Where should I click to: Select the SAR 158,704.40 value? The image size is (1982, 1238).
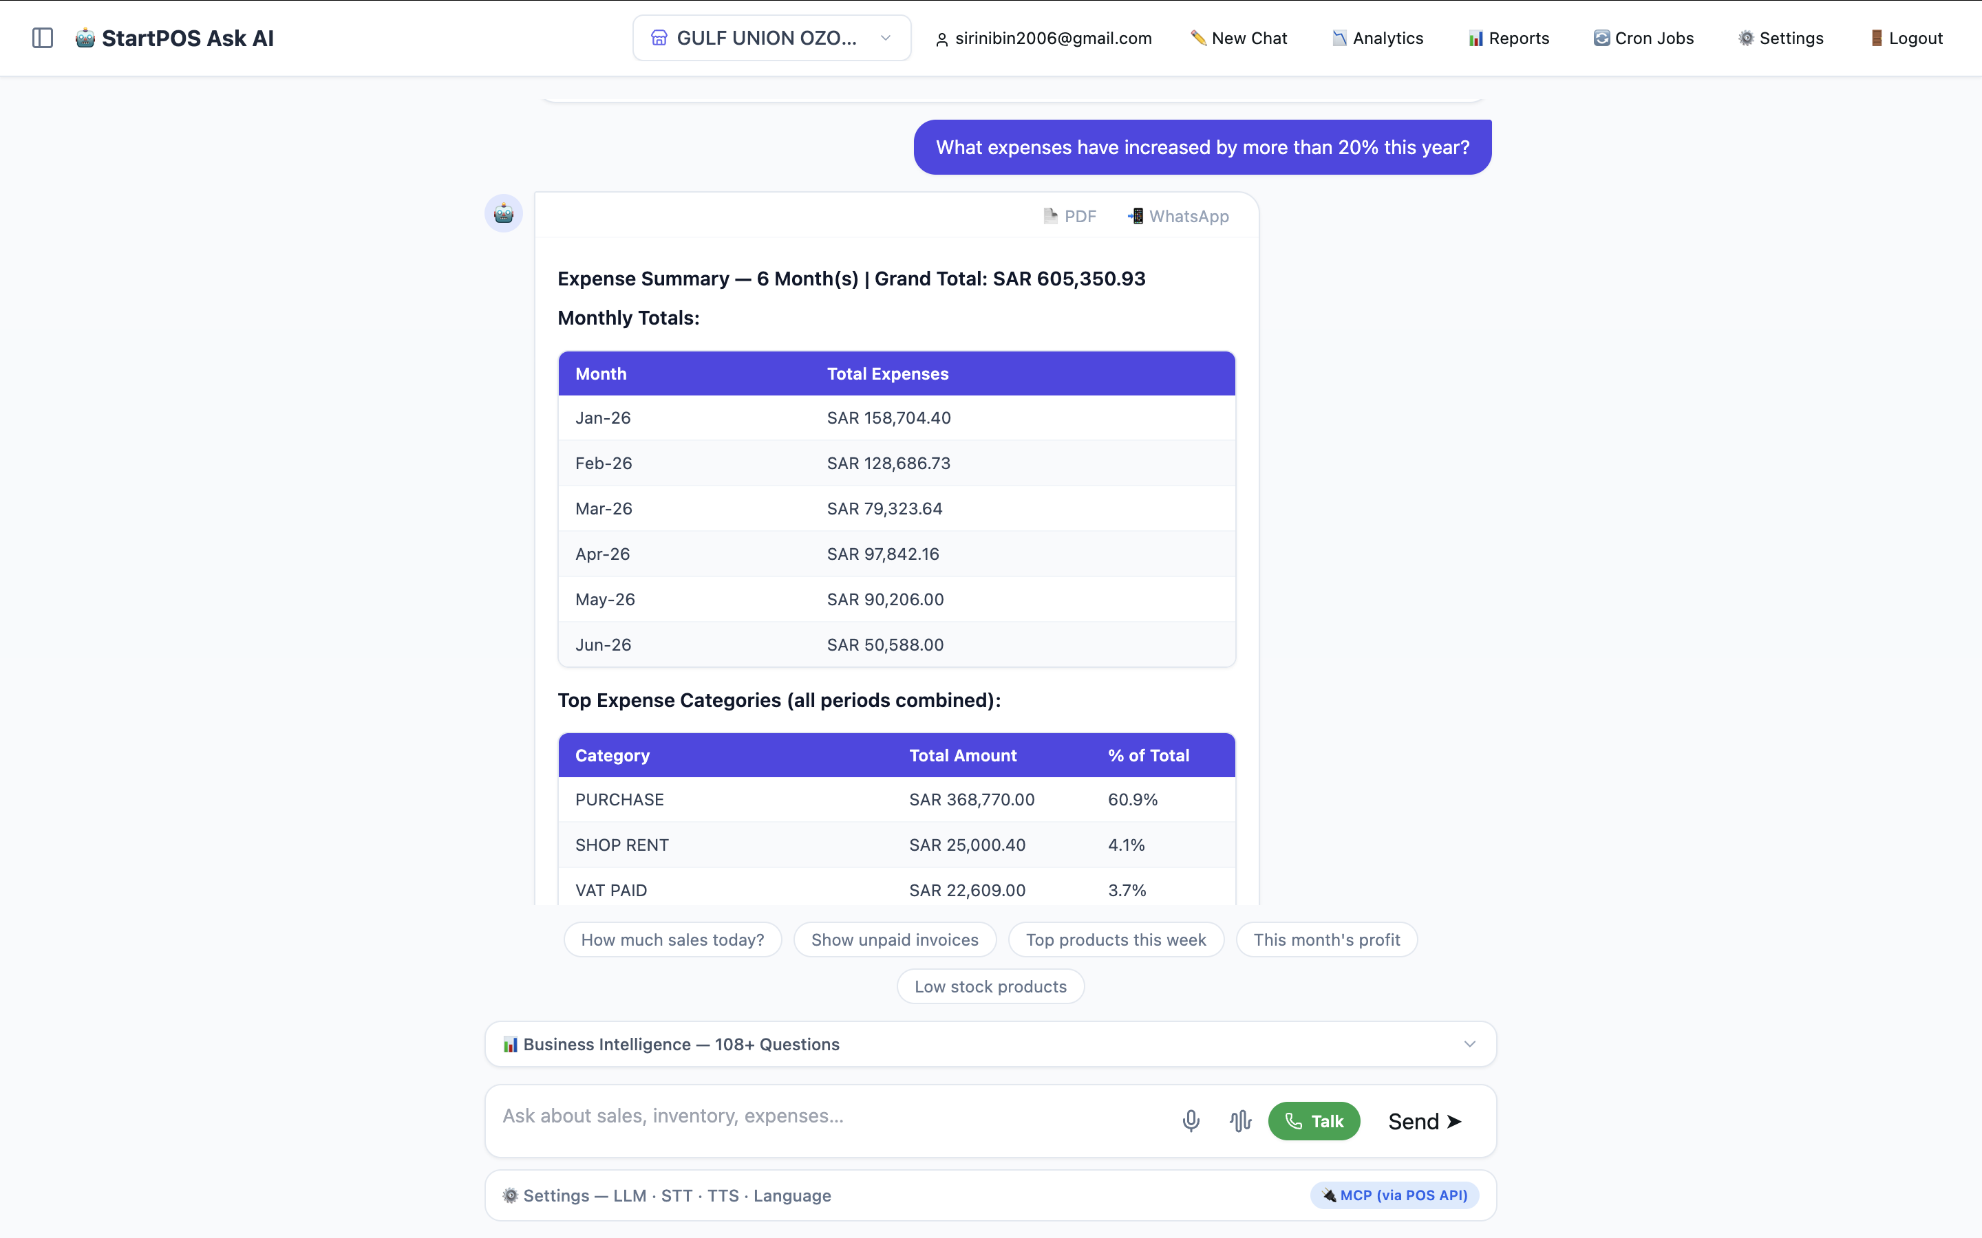(x=888, y=418)
